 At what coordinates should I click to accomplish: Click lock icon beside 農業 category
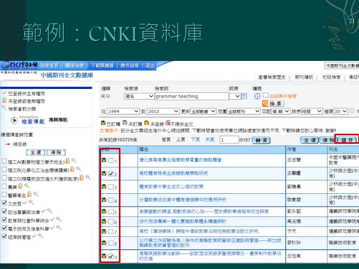click(20, 186)
